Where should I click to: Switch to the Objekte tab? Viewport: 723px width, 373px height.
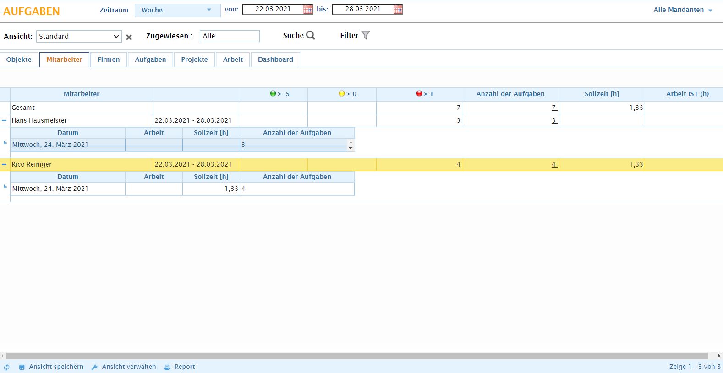[19, 59]
